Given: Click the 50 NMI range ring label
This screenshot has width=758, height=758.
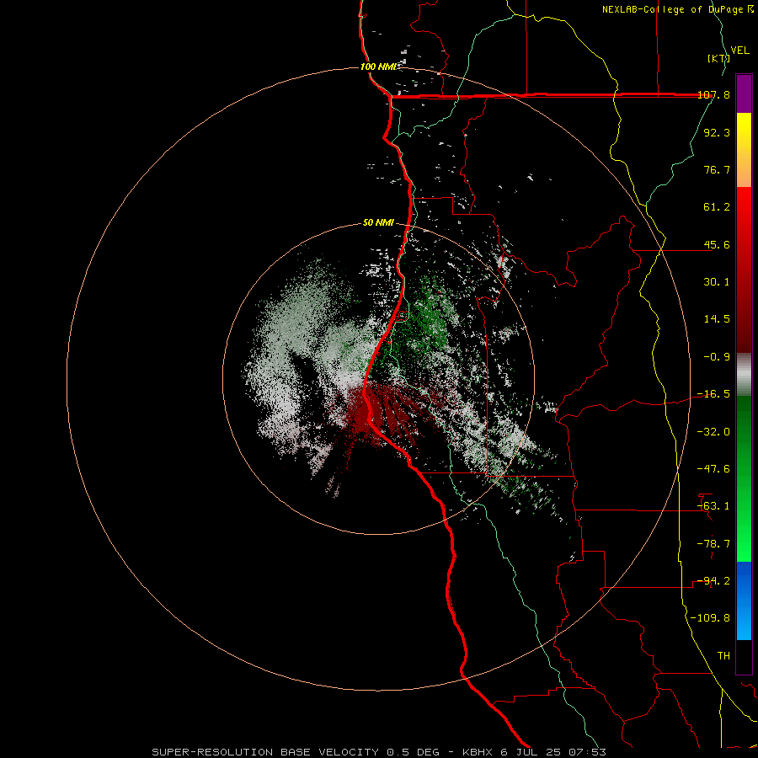Looking at the screenshot, I should 378,223.
